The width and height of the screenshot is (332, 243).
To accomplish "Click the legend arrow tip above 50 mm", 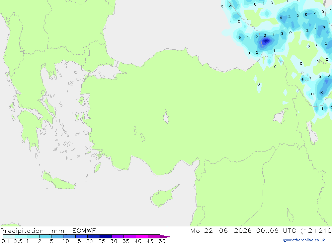I will pos(166,236).
